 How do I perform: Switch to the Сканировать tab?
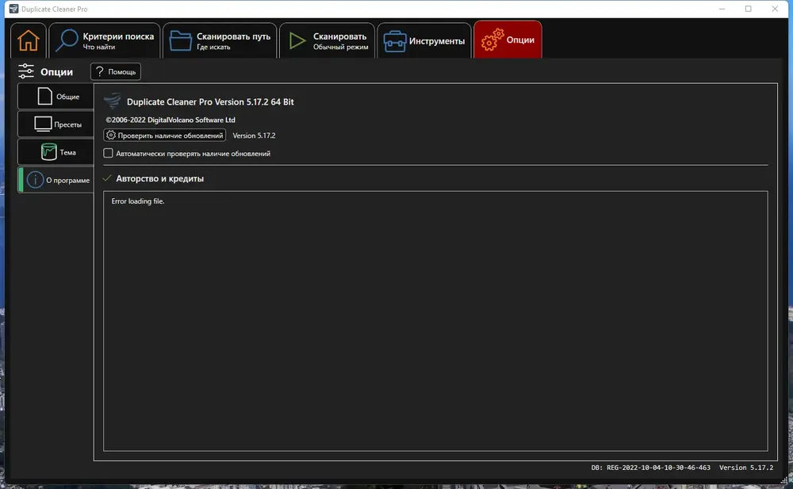coord(328,40)
